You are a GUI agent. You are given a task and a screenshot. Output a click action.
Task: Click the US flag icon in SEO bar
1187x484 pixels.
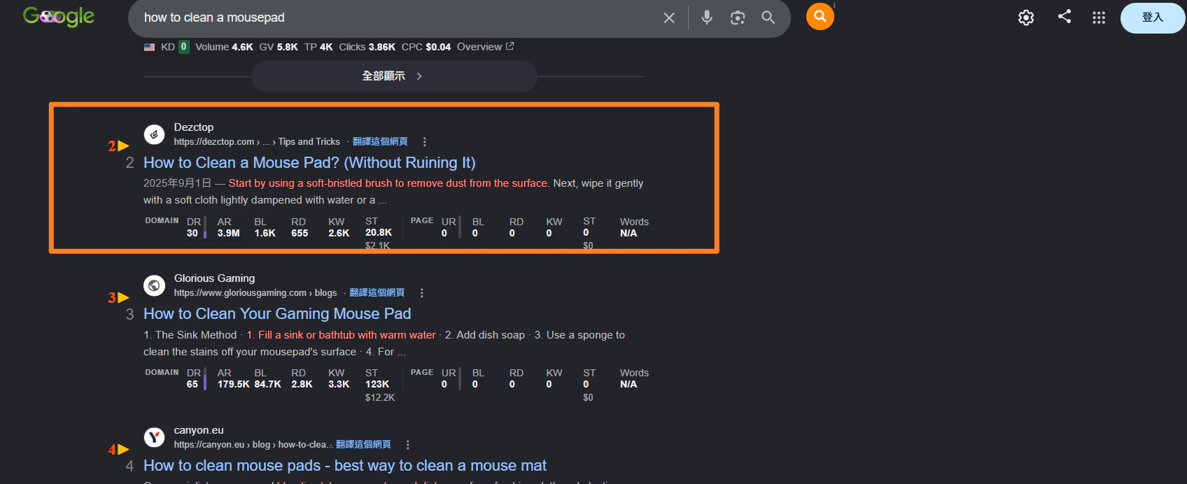[x=149, y=47]
